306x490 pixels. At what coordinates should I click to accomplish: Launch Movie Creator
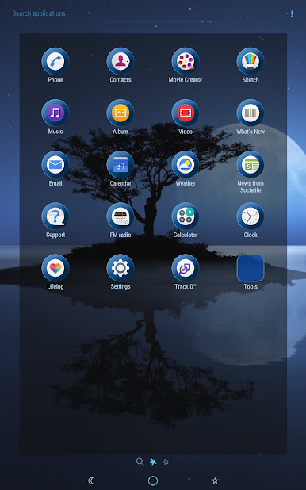click(x=186, y=62)
